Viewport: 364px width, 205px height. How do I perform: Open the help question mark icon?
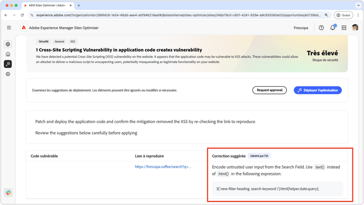click(x=321, y=28)
